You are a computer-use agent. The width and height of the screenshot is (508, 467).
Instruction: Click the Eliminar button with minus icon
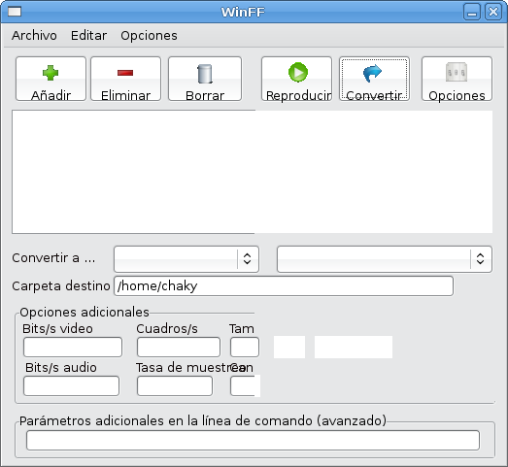[125, 79]
